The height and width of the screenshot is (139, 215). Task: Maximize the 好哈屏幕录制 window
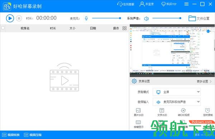pos(202,4)
